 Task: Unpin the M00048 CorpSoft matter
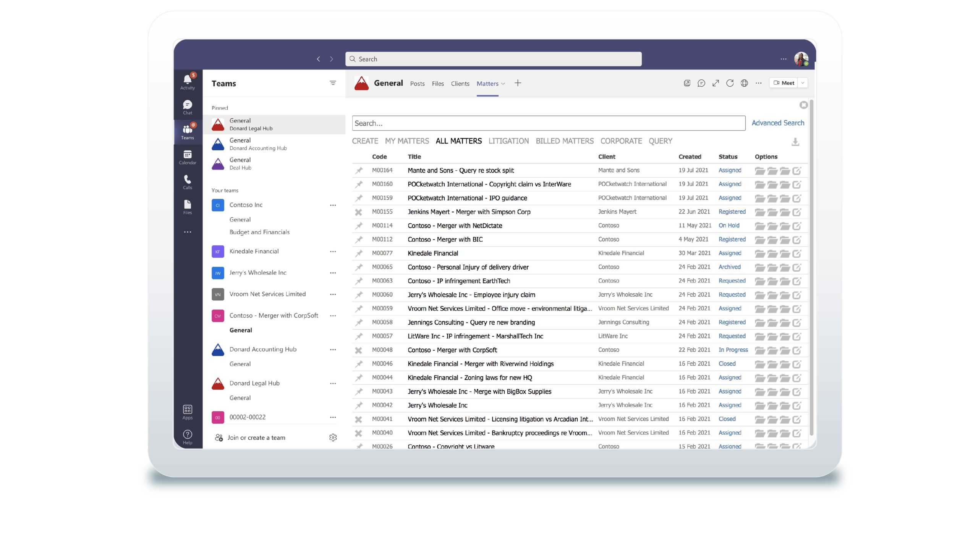pos(358,350)
